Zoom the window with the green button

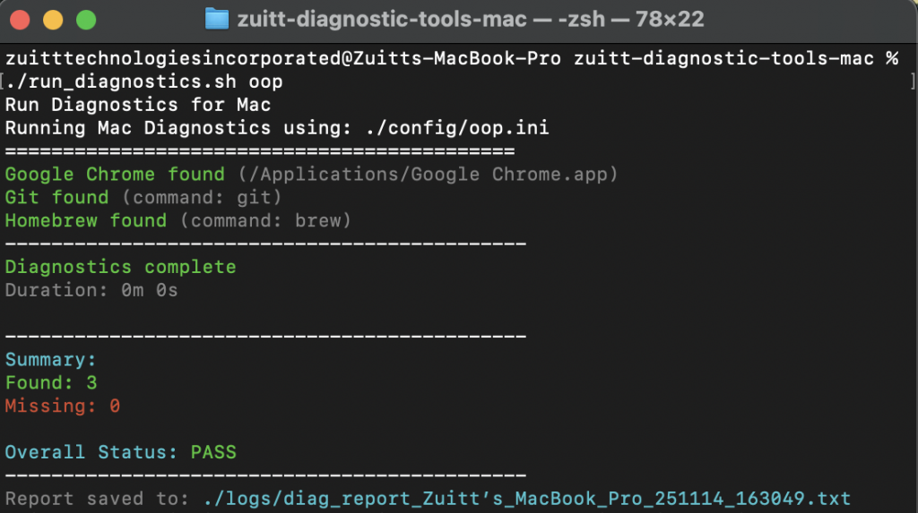point(86,19)
